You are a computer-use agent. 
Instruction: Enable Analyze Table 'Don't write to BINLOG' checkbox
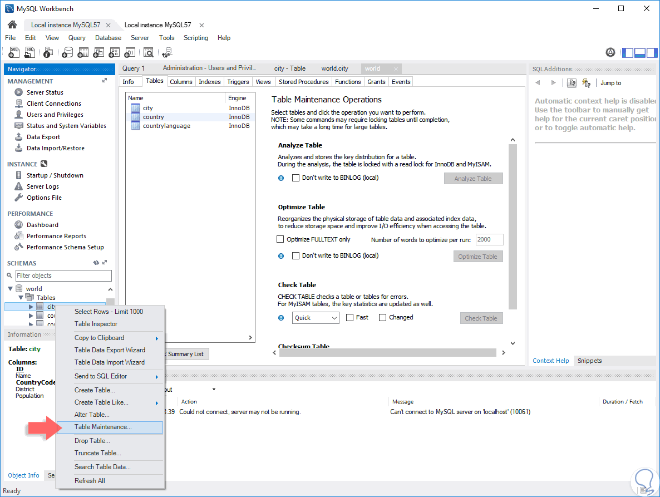point(296,178)
